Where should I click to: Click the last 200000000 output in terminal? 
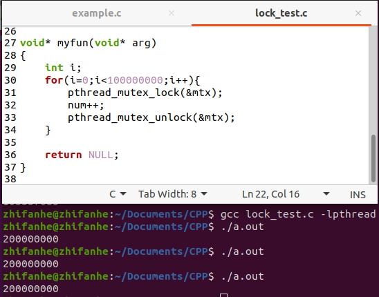pyautogui.click(x=30, y=289)
